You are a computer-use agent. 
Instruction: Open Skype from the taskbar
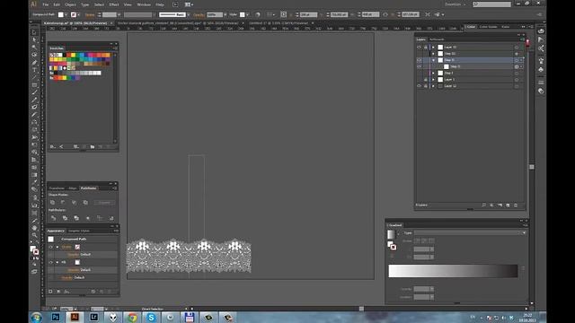[151, 317]
